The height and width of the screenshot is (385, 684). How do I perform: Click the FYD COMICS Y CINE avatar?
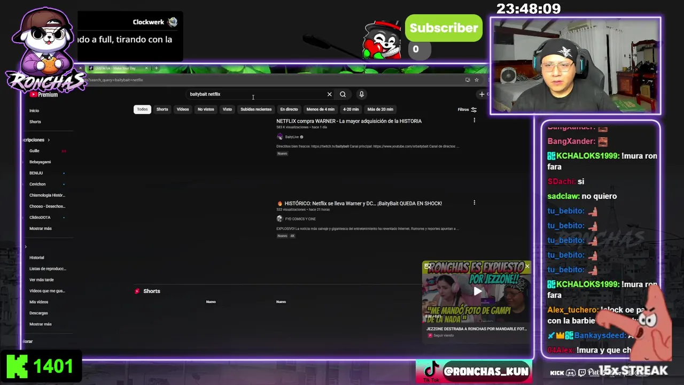tap(279, 219)
